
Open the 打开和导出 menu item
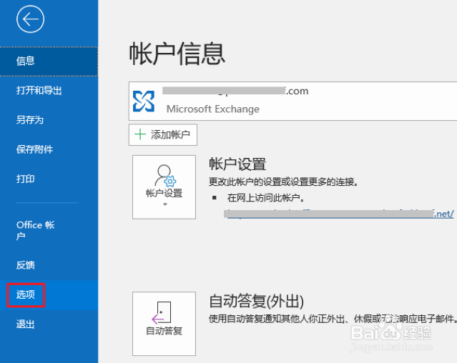tap(49, 91)
